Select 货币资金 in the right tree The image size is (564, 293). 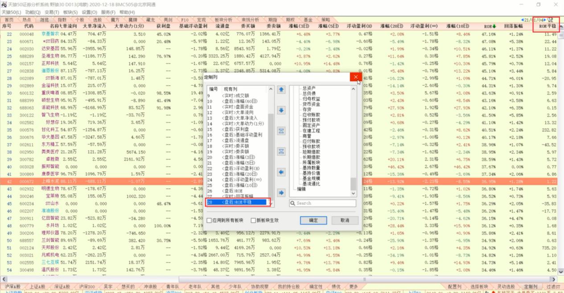pyautogui.click(x=311, y=104)
